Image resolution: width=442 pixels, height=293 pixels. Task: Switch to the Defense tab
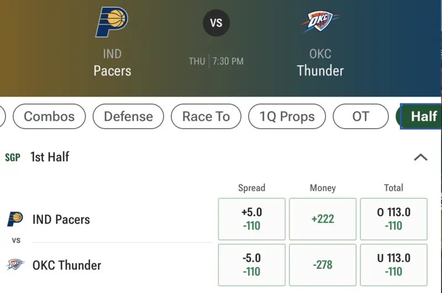(x=128, y=116)
